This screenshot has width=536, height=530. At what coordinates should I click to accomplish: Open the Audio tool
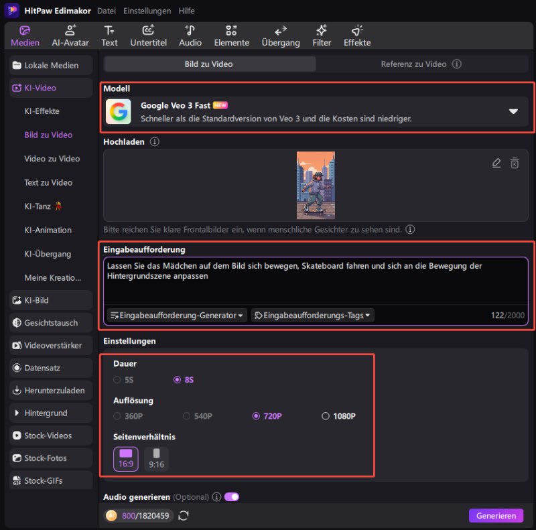pyautogui.click(x=190, y=36)
